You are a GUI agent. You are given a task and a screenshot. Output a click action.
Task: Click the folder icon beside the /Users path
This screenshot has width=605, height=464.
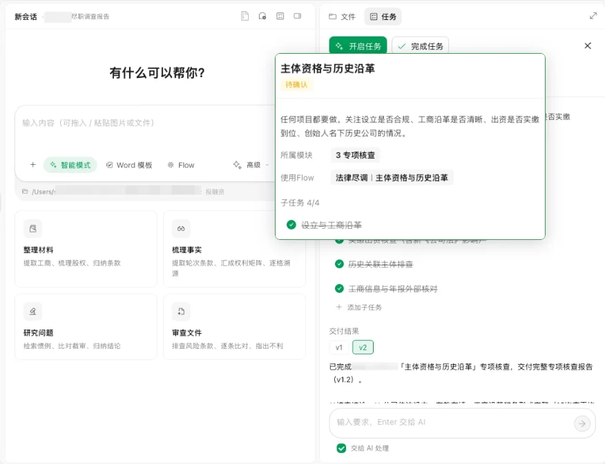tap(25, 192)
